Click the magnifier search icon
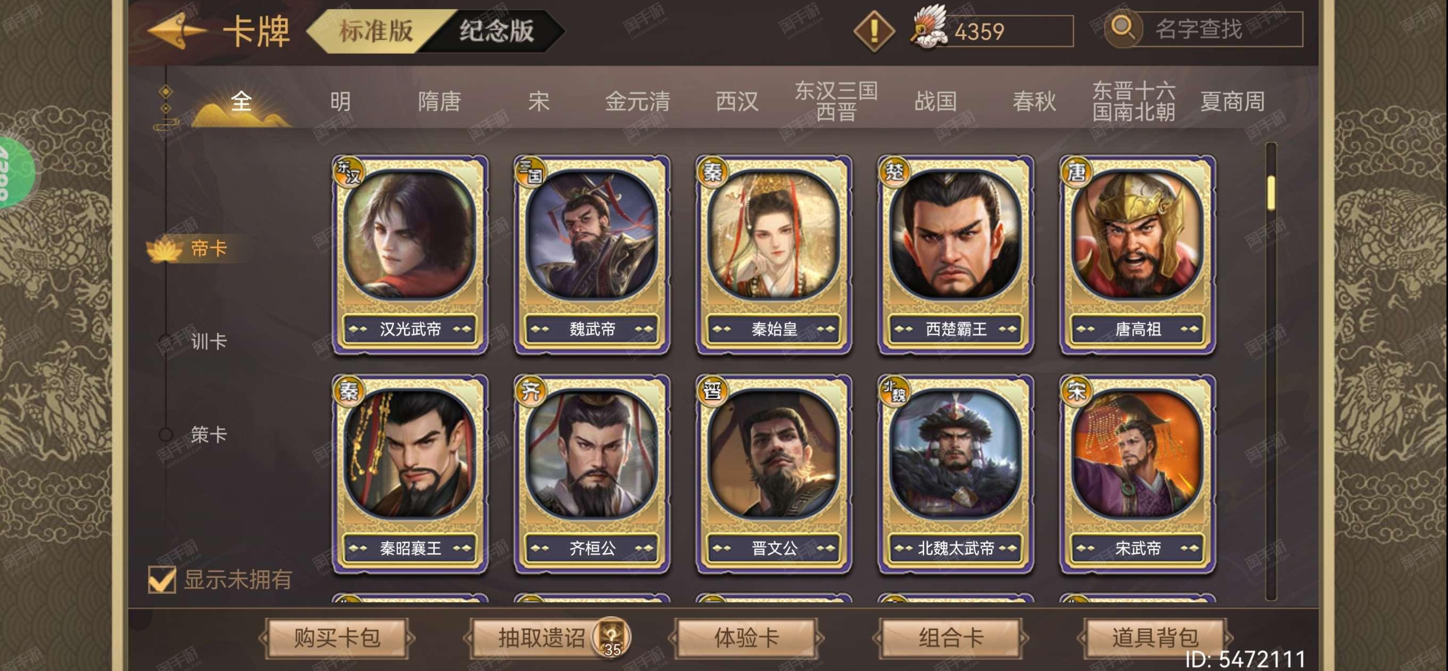 point(1123,28)
